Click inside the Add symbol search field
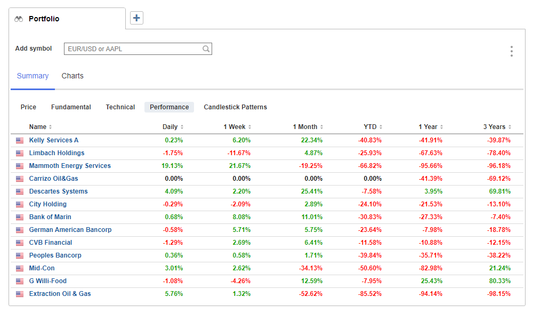This screenshot has width=533, height=313. tap(133, 49)
